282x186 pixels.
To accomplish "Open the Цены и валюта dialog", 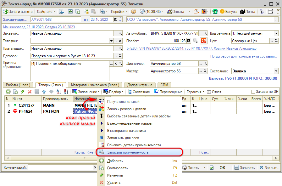I will coord(18,12).
